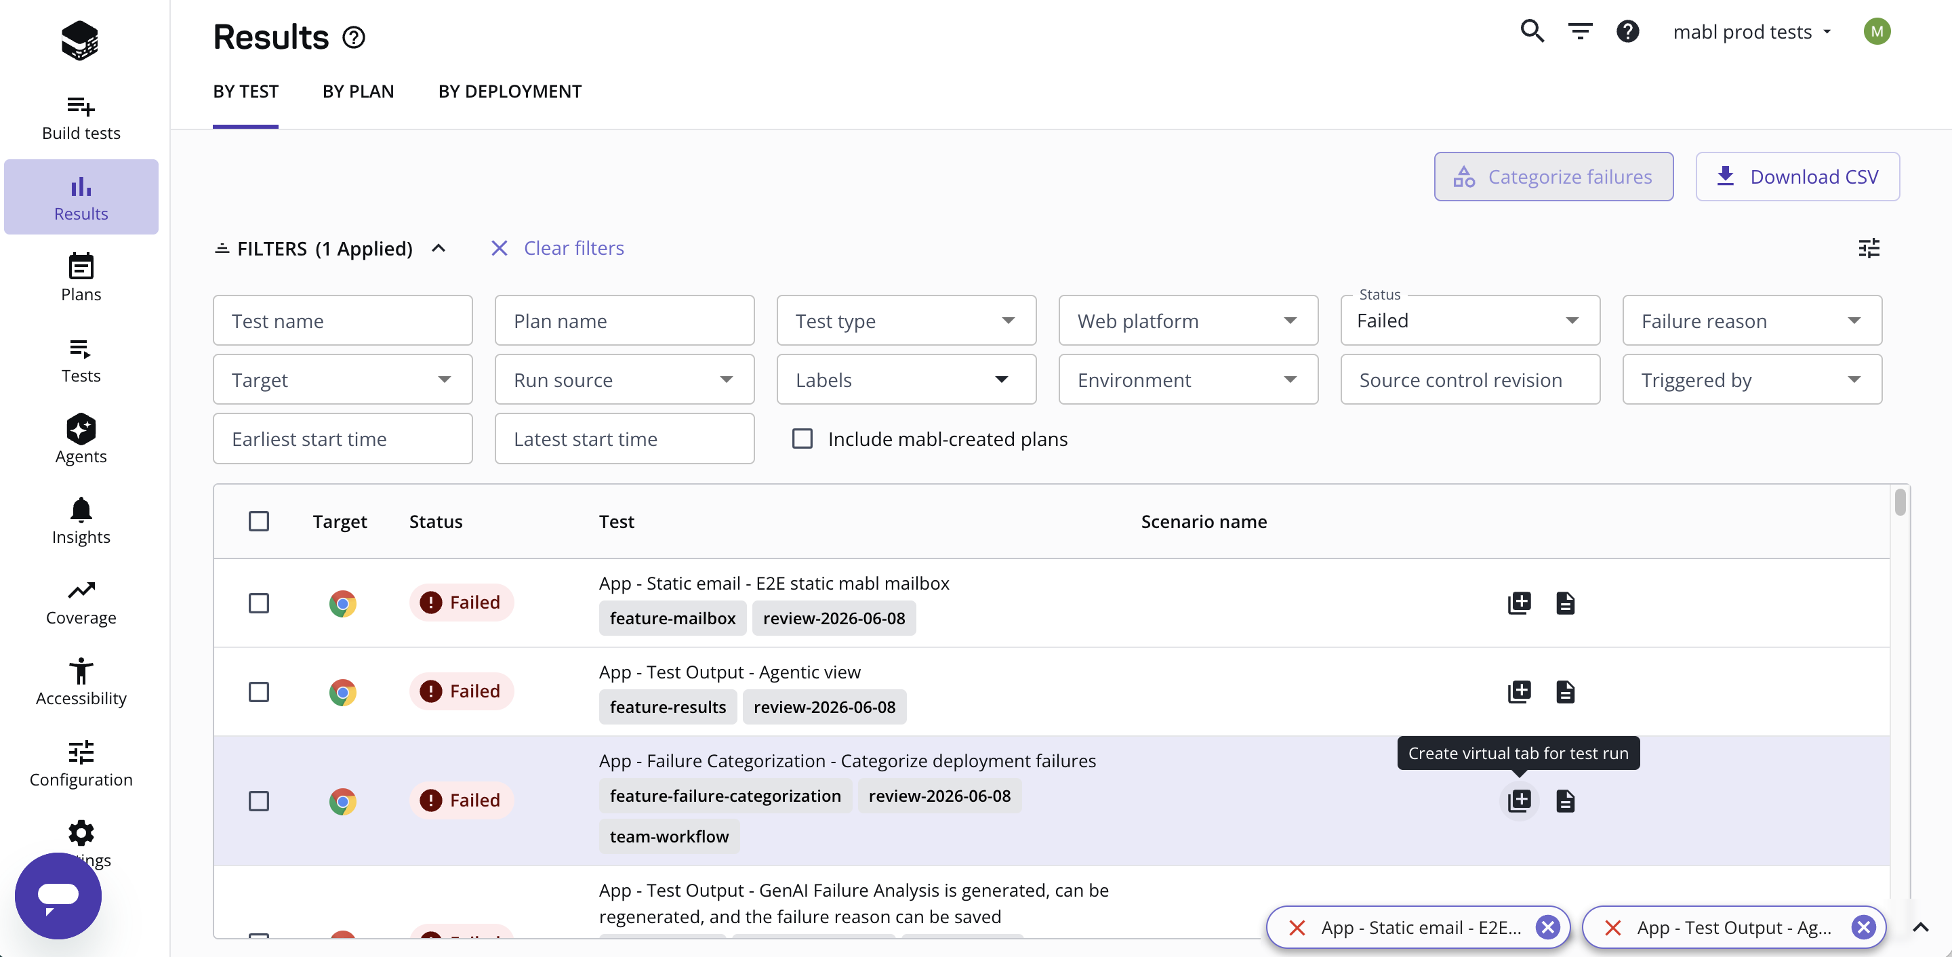The height and width of the screenshot is (957, 1952).
Task: Check the Static email test row
Action: click(x=259, y=603)
